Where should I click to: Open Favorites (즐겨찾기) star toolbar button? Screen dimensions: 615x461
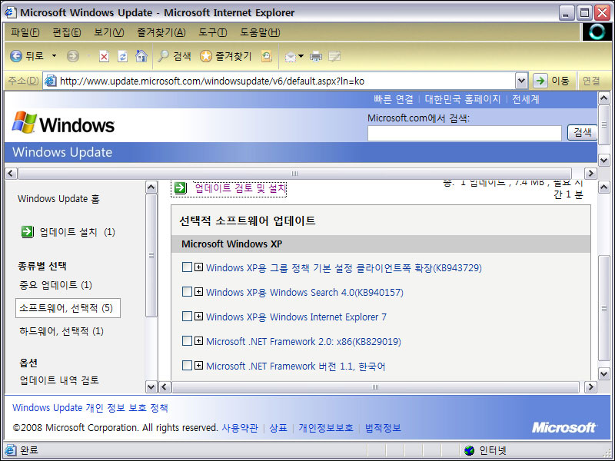(x=225, y=56)
